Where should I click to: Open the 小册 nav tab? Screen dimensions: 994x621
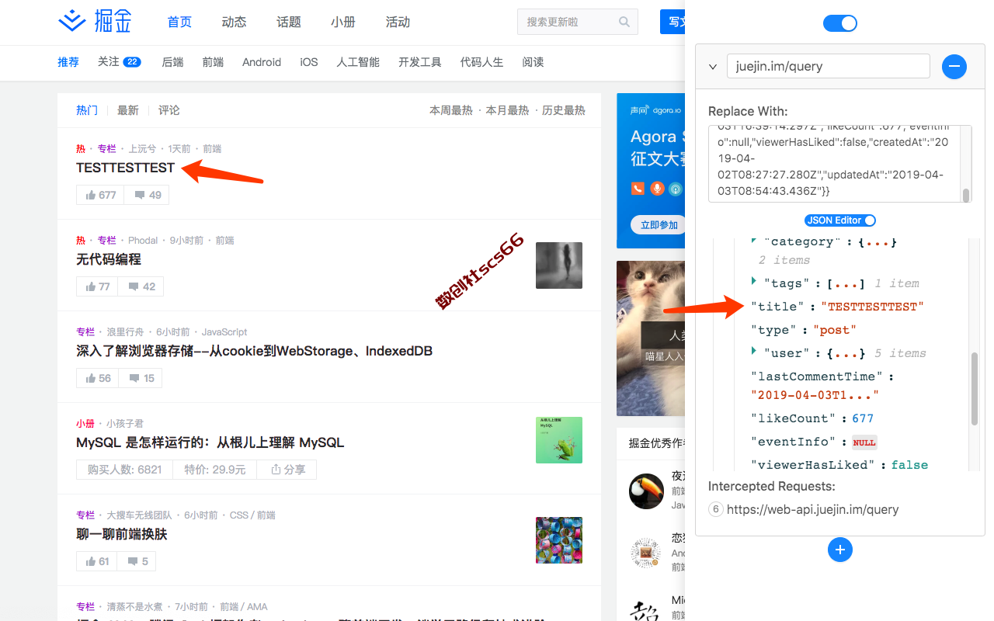pyautogui.click(x=342, y=22)
